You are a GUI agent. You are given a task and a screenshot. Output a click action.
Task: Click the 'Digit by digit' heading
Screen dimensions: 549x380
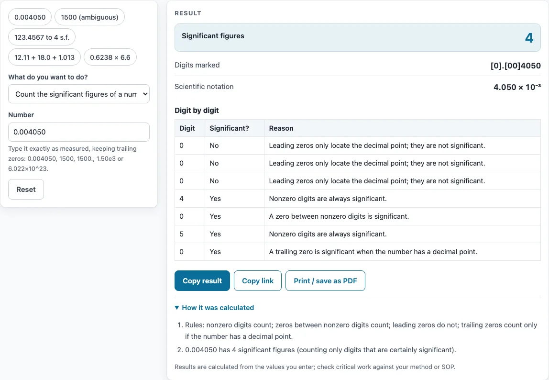[197, 111]
